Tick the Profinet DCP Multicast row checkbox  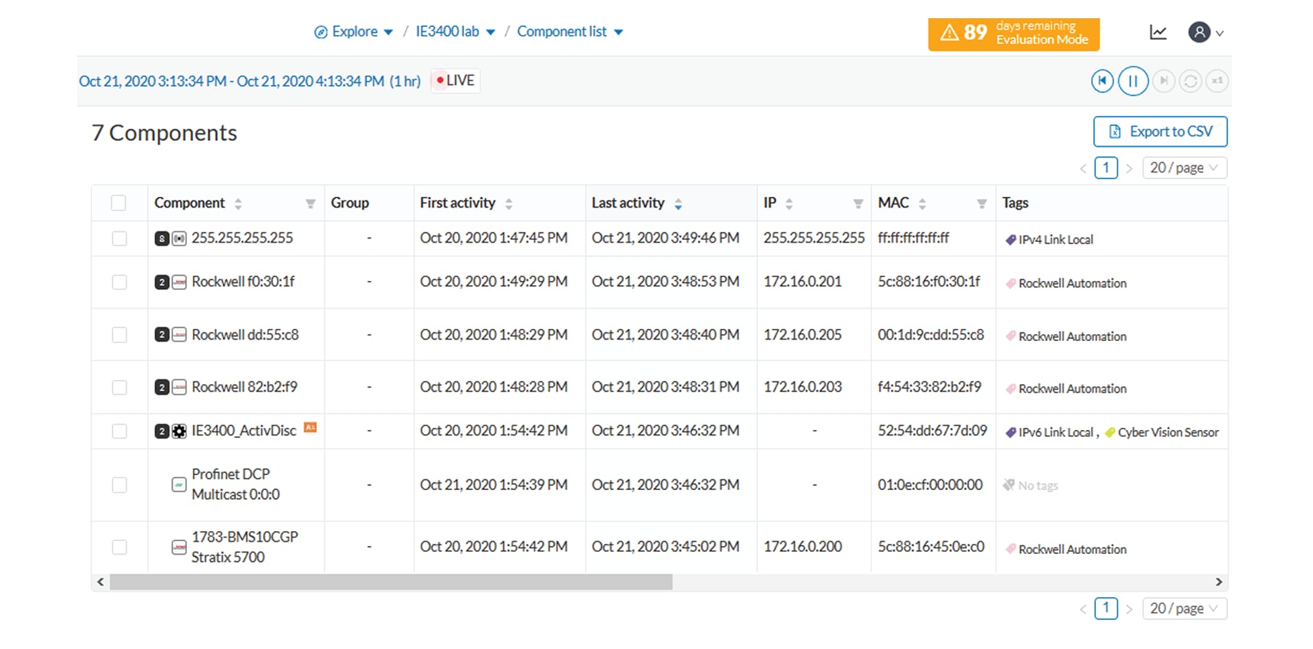pos(119,485)
